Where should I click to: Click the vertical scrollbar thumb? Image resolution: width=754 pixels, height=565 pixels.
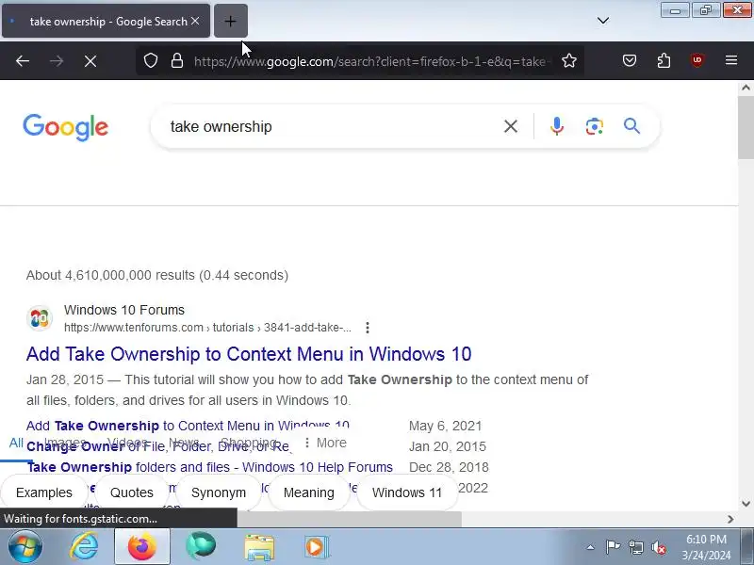(746, 127)
